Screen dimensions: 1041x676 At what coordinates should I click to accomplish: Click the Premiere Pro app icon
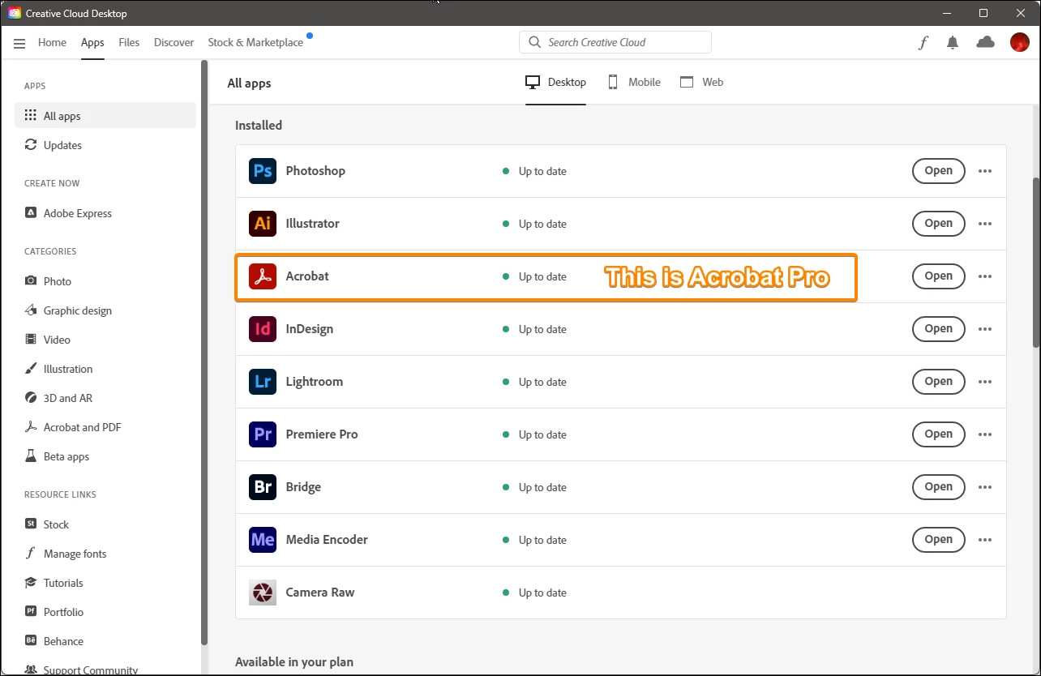point(263,434)
